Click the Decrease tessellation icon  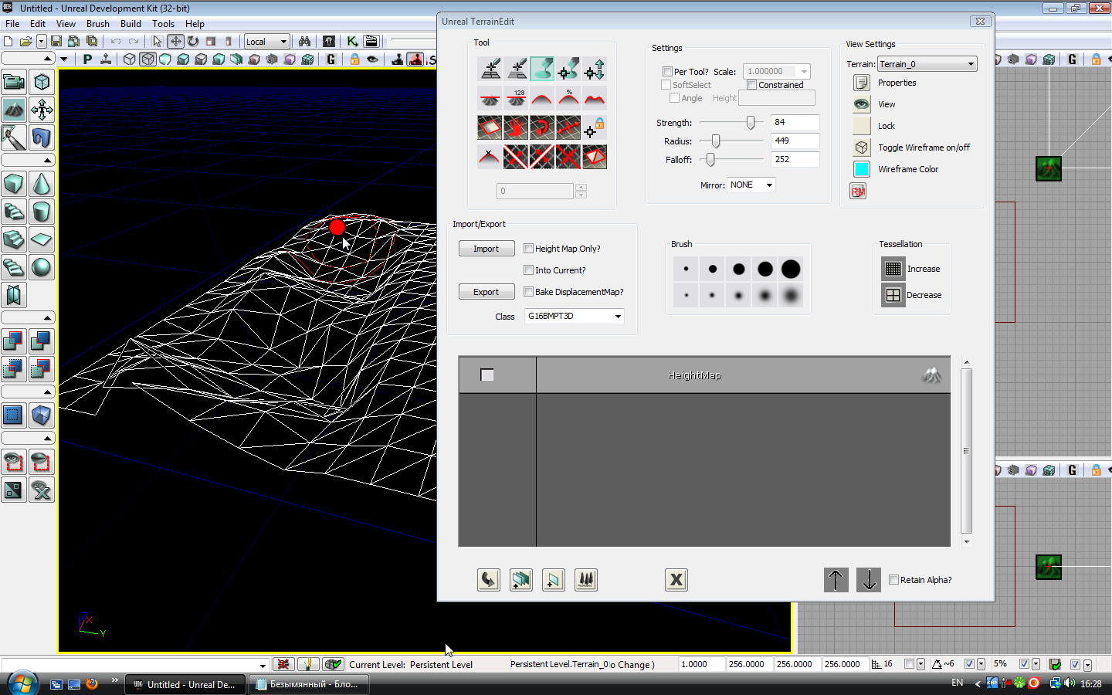(x=893, y=295)
